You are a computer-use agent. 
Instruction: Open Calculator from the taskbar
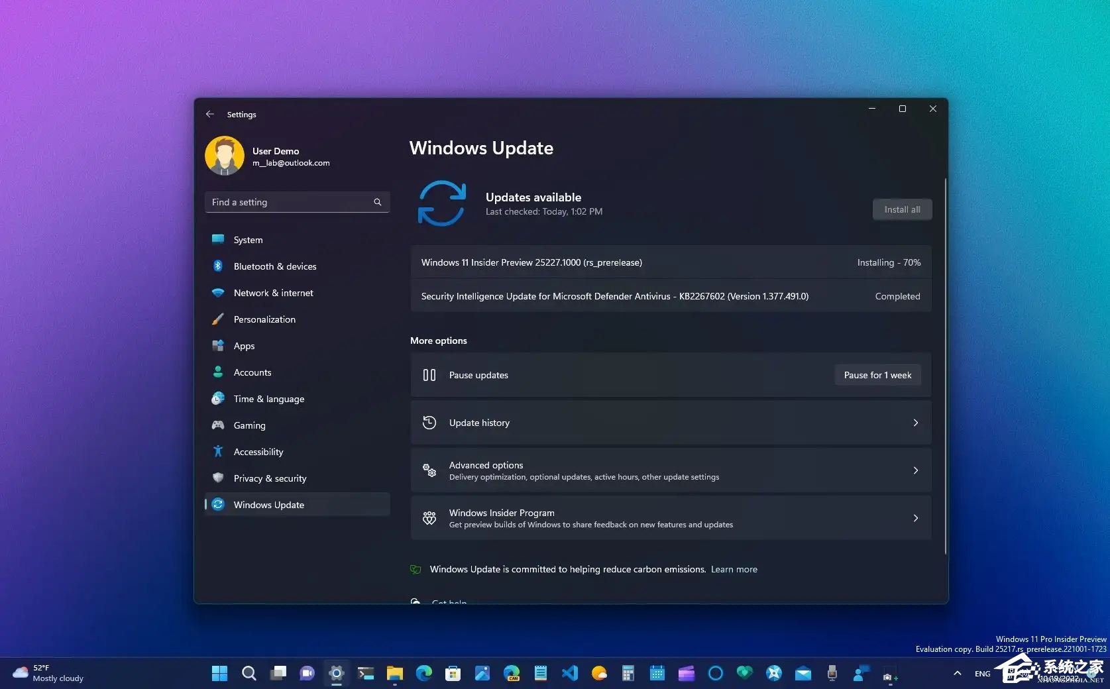tap(628, 673)
